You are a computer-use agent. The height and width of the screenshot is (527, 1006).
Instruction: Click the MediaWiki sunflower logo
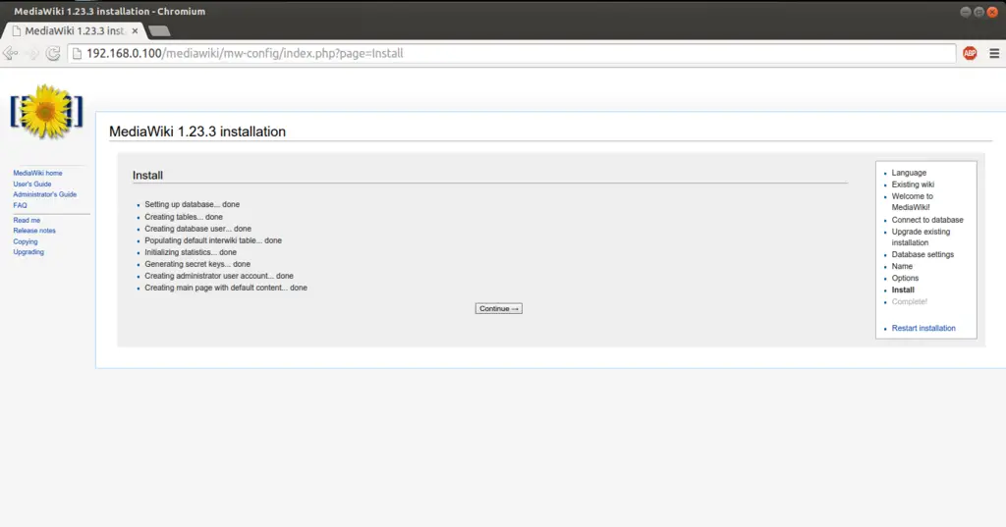[46, 112]
